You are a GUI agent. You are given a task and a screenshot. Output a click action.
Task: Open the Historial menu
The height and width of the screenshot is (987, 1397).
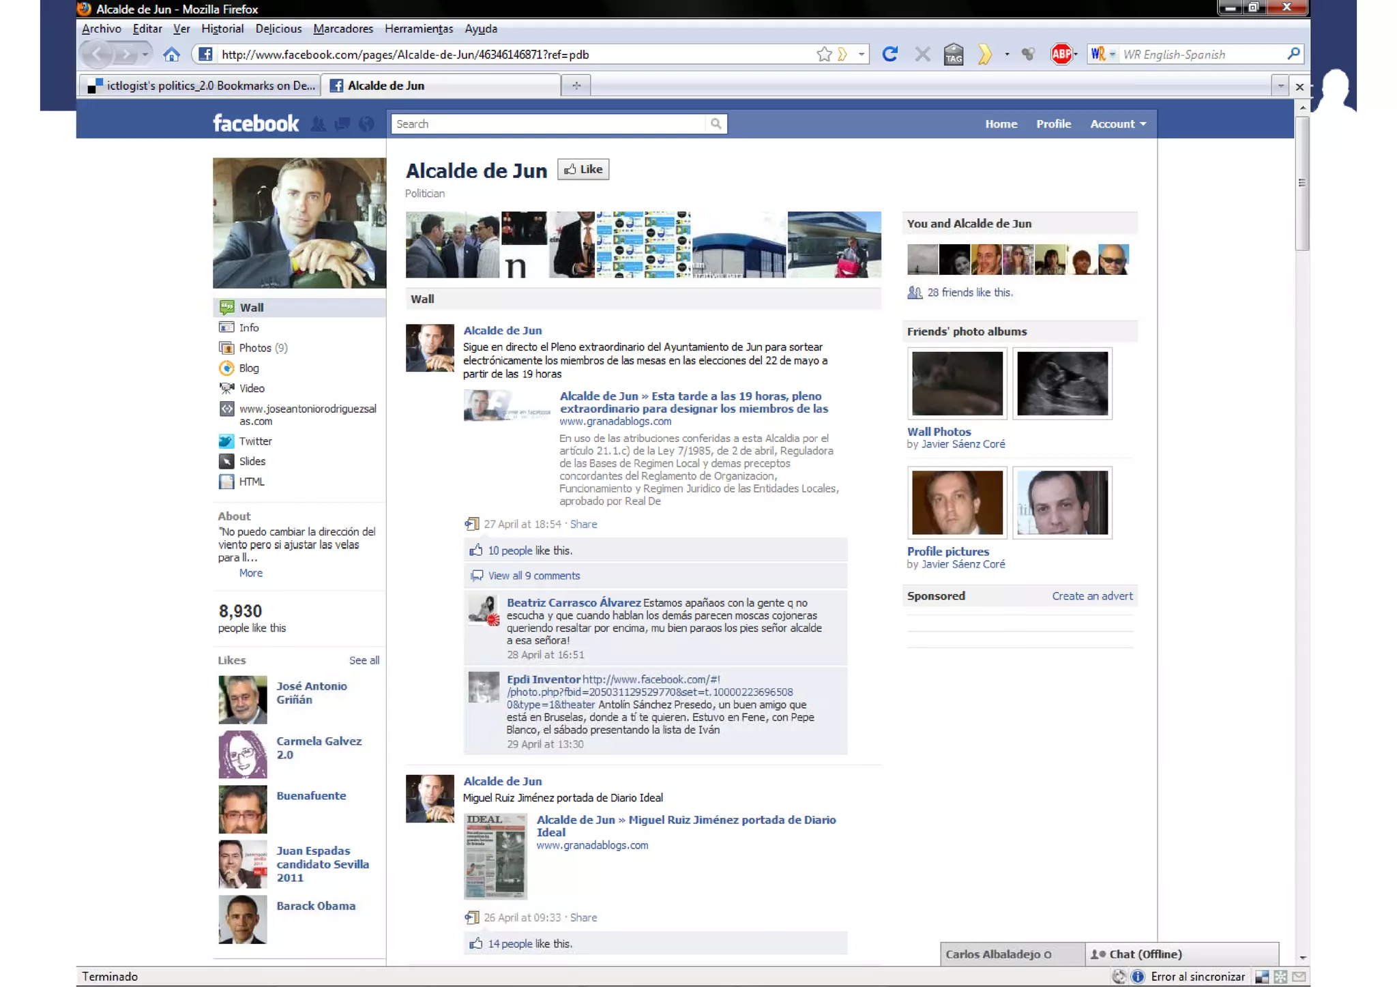pyautogui.click(x=222, y=29)
